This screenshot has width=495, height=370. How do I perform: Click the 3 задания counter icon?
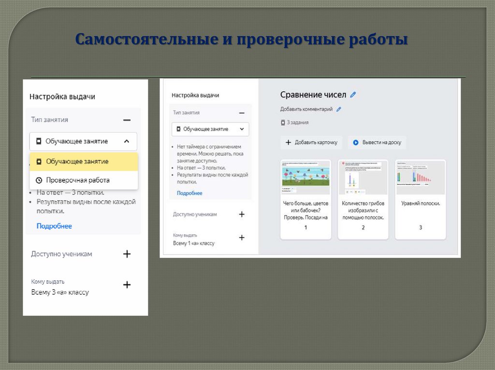283,122
